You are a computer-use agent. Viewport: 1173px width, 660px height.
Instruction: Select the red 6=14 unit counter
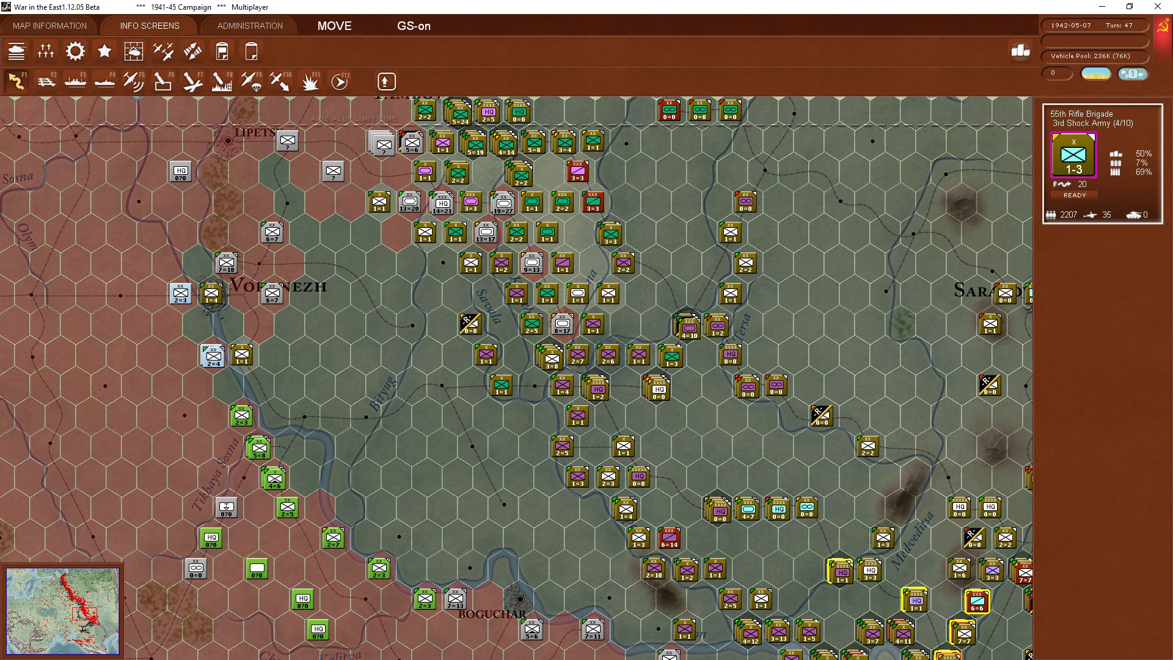(x=669, y=538)
